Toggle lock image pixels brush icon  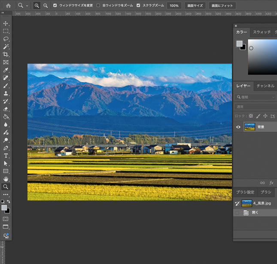[258, 116]
